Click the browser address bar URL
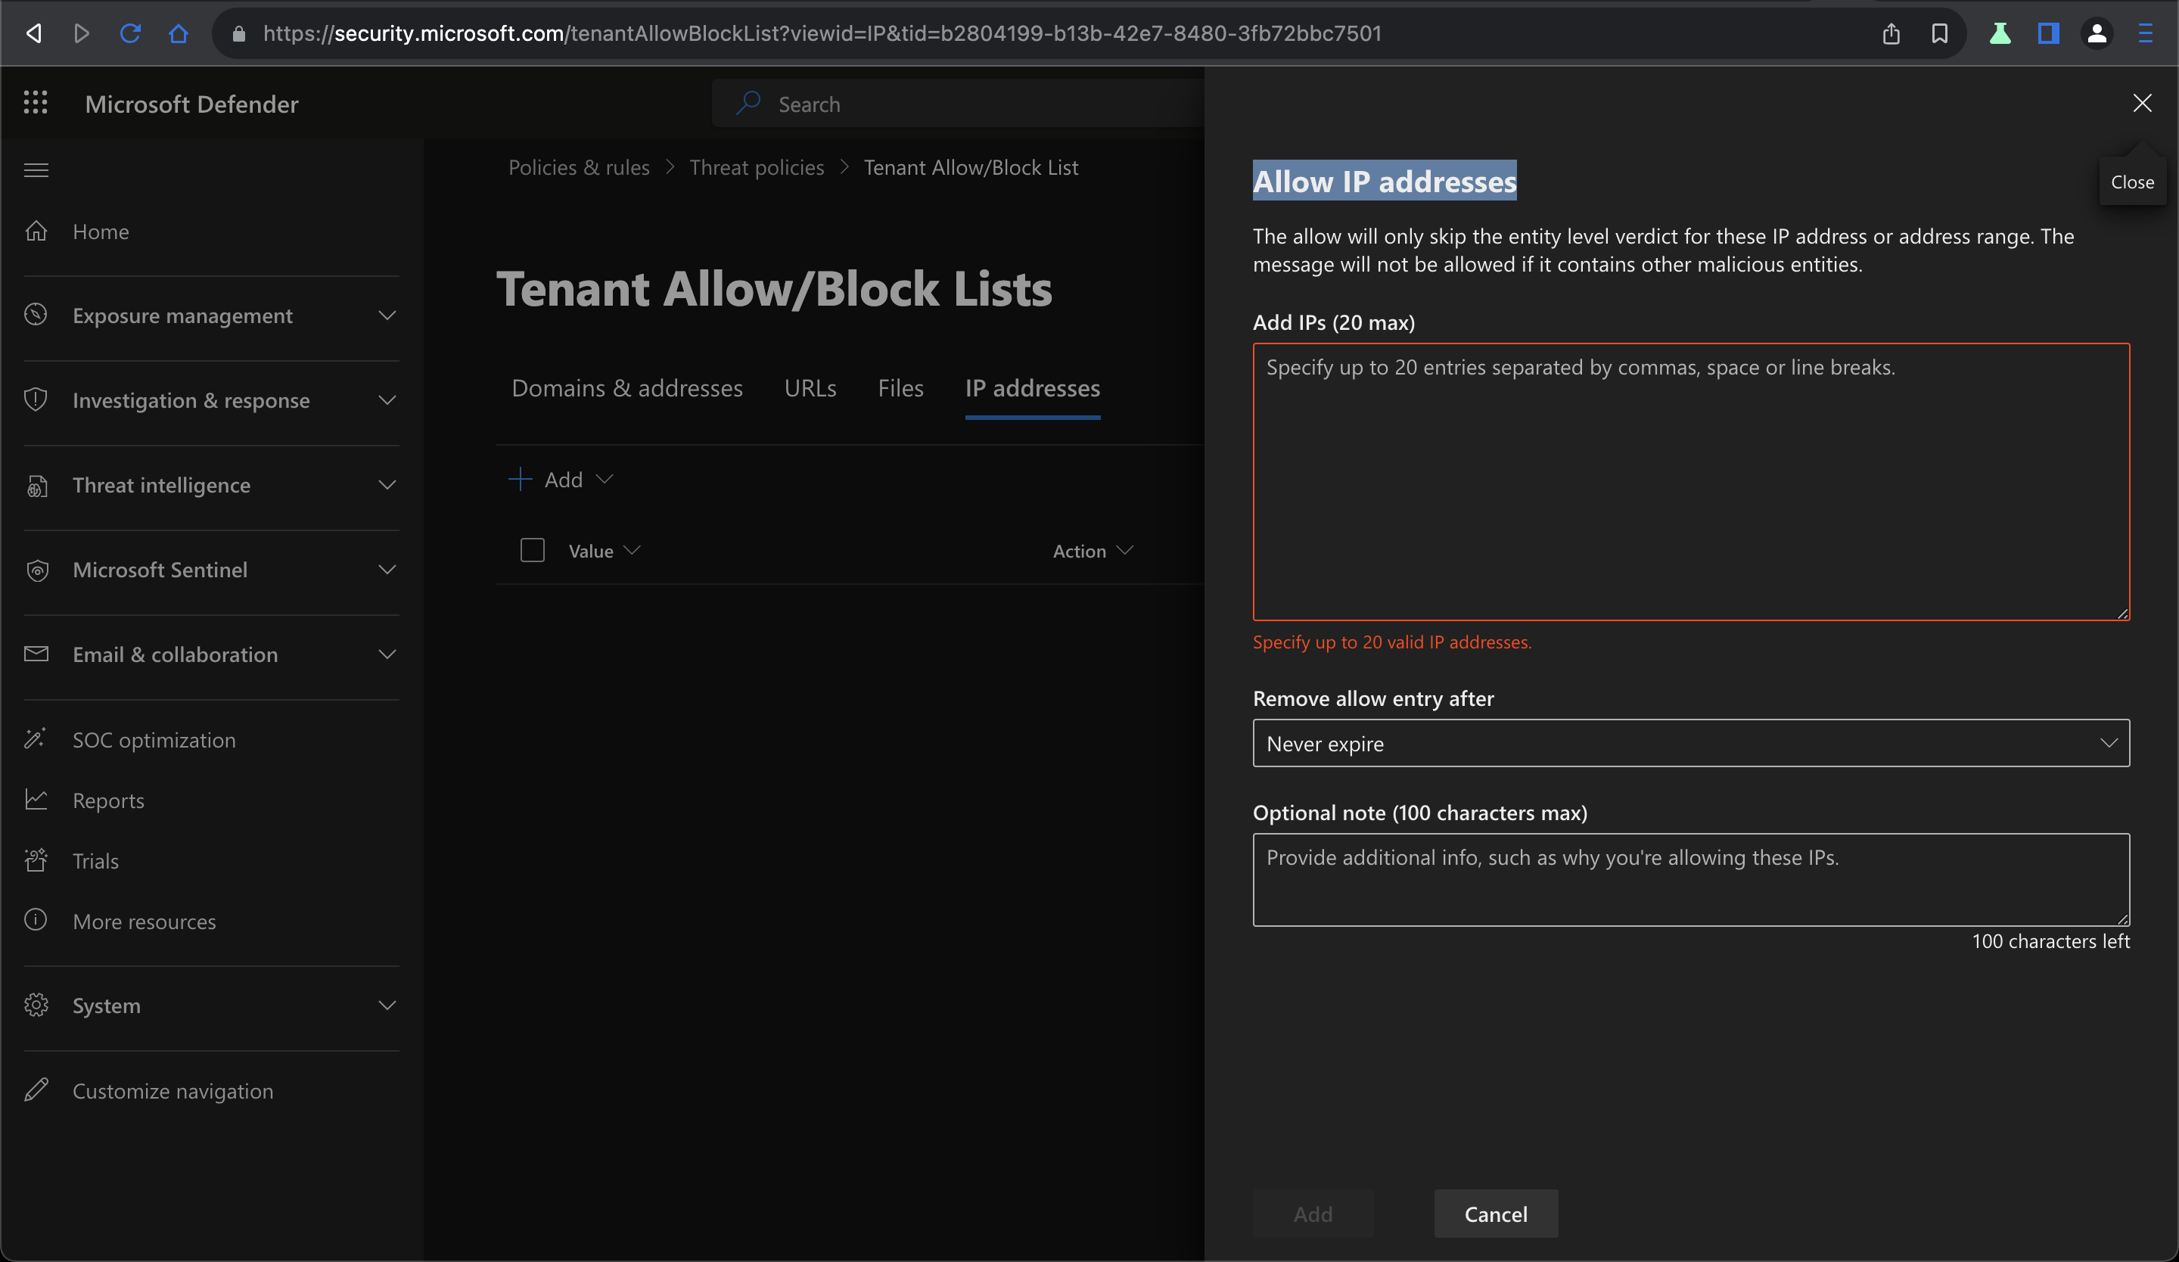 (822, 33)
